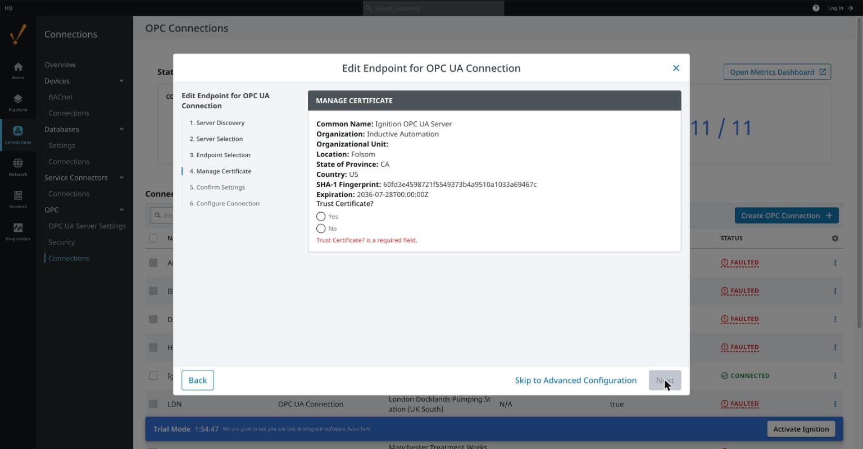Focus the Search Gateway field
Image resolution: width=863 pixels, height=449 pixels.
433,8
